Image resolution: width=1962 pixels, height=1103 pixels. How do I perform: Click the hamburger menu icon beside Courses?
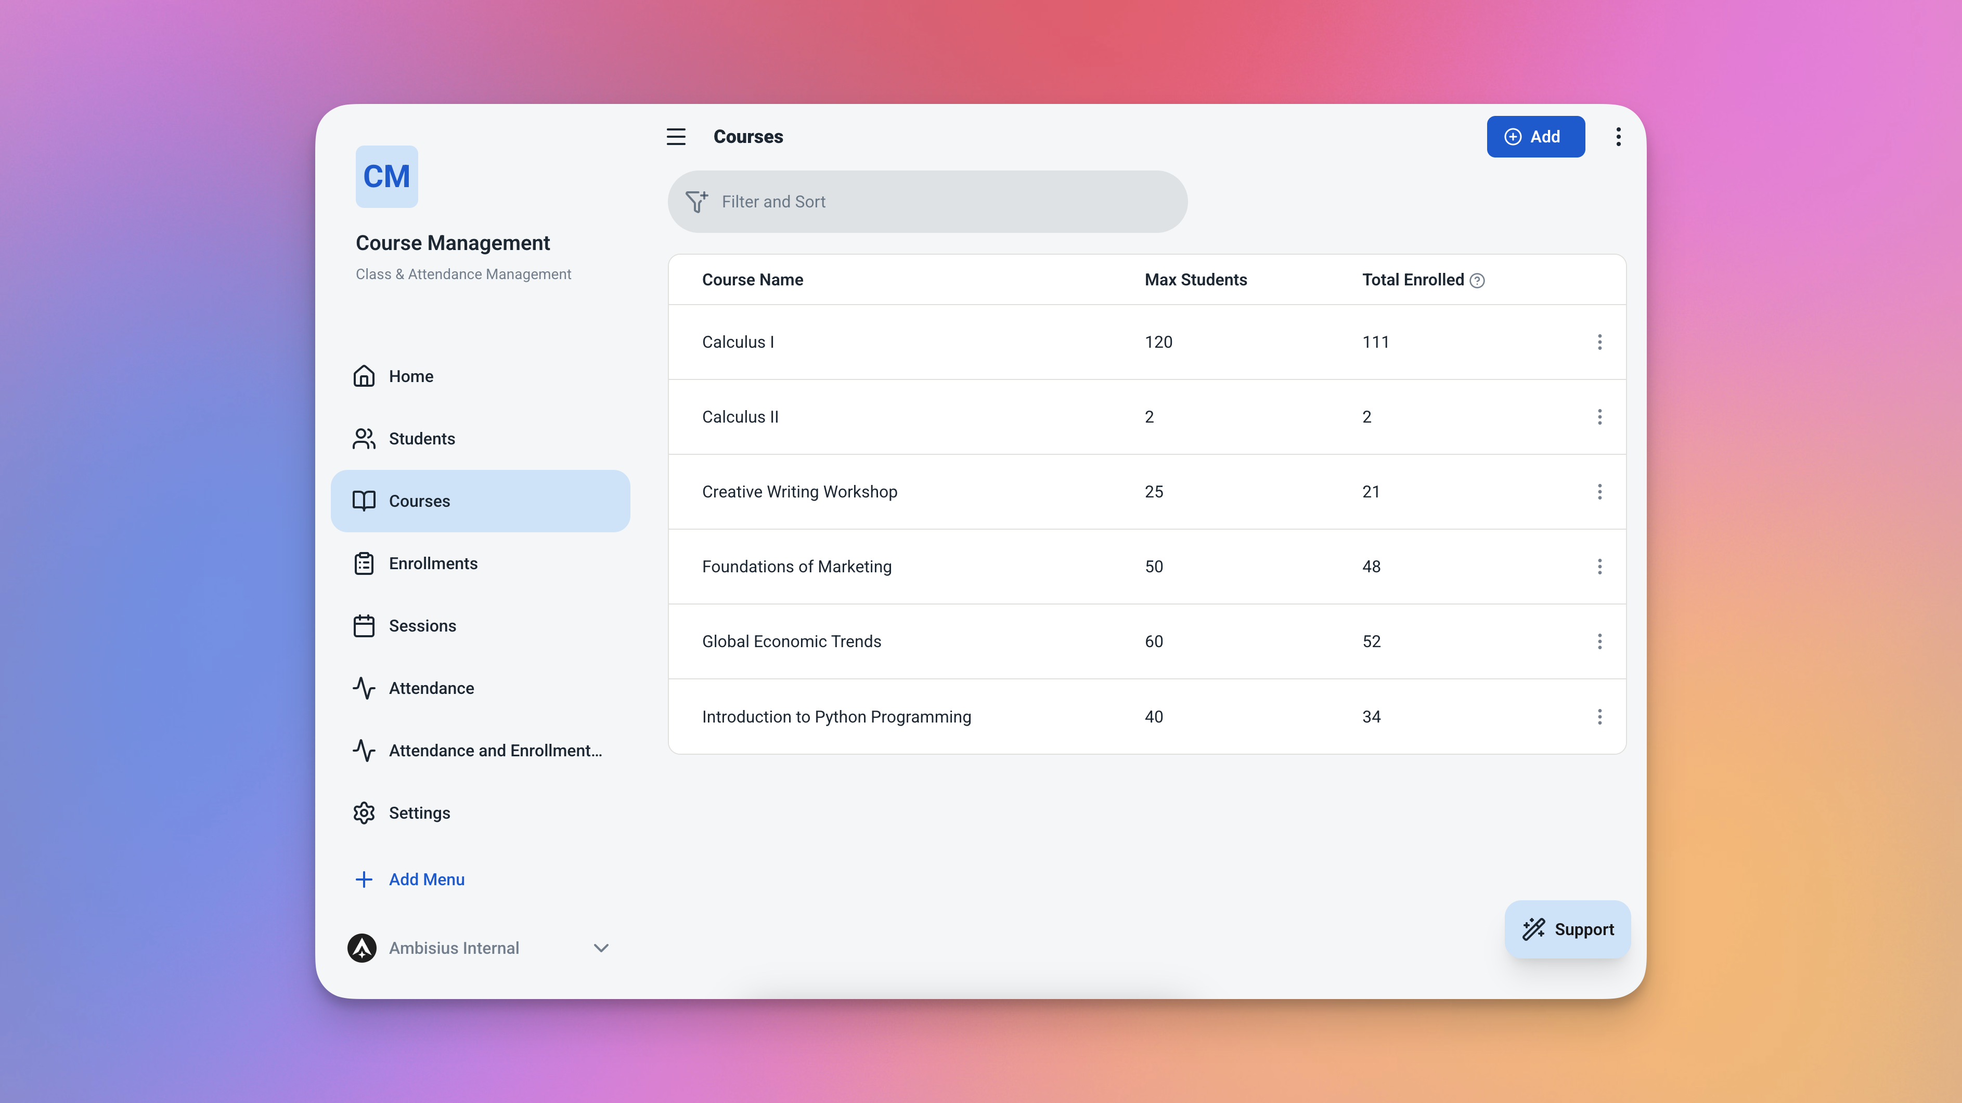pyautogui.click(x=676, y=137)
